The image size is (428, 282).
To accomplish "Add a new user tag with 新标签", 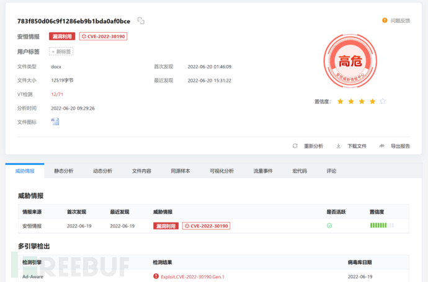I will point(61,51).
